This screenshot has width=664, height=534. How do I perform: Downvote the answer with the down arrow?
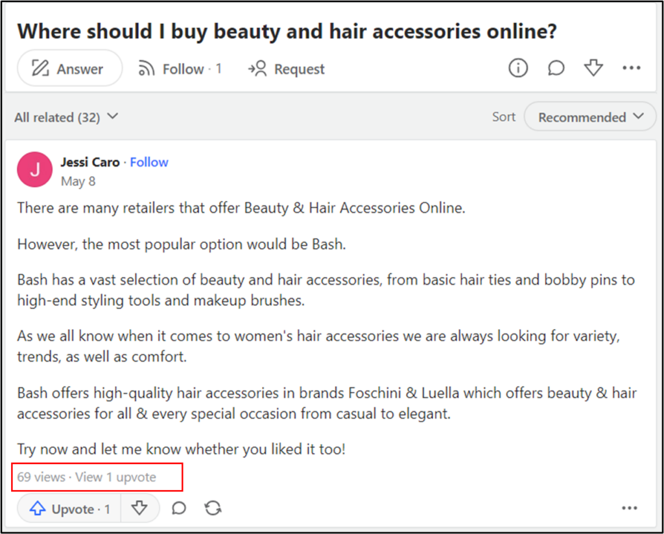[139, 509]
